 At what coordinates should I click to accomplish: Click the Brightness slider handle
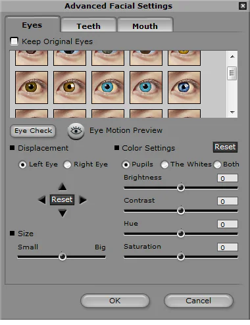pos(181,187)
